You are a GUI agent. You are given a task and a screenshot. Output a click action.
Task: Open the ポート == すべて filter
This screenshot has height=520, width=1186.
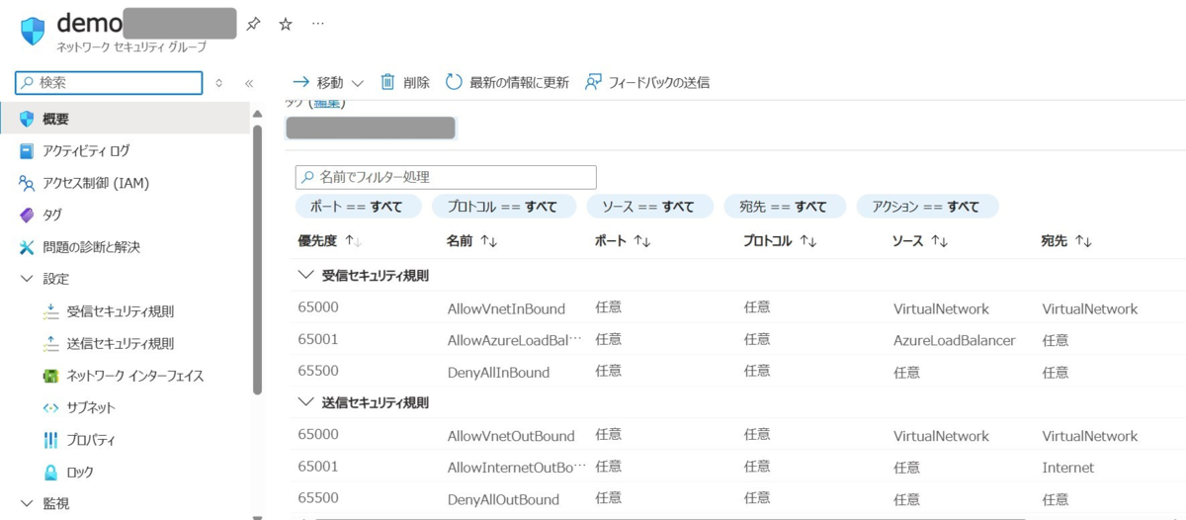pos(359,207)
